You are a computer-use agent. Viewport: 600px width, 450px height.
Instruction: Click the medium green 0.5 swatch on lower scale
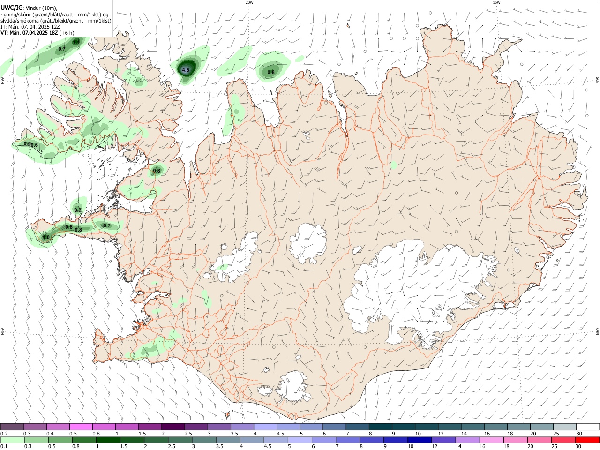60,440
